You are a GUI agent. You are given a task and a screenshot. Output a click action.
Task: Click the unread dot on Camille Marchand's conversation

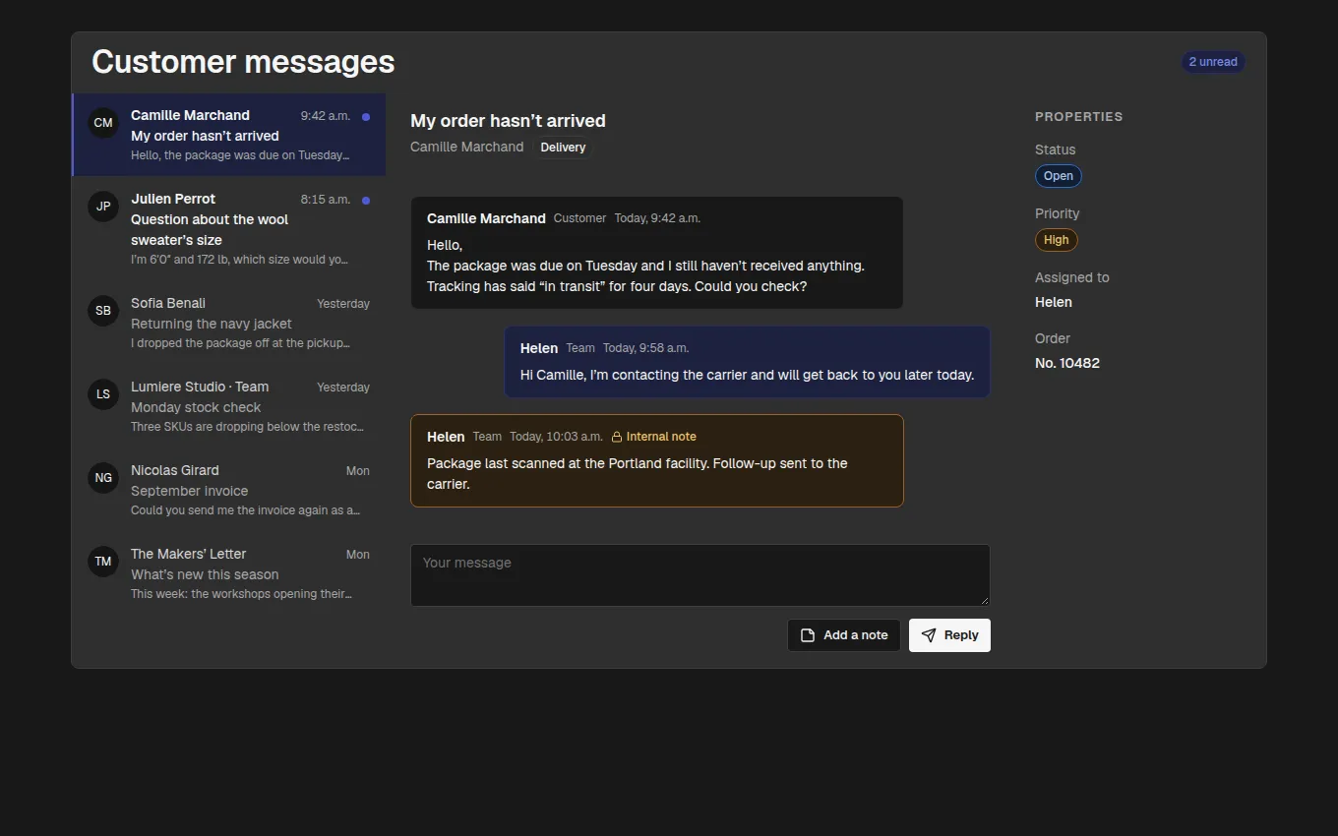[x=366, y=116]
